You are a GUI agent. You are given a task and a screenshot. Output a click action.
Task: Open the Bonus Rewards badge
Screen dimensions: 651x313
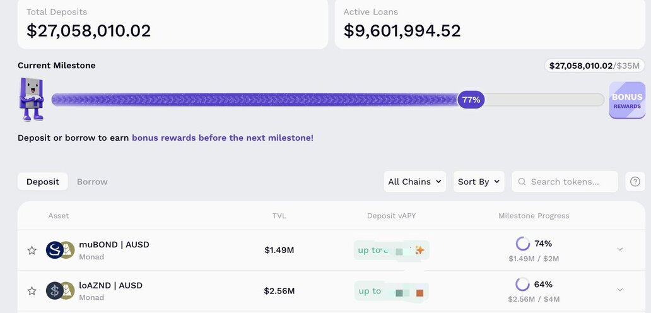point(626,100)
